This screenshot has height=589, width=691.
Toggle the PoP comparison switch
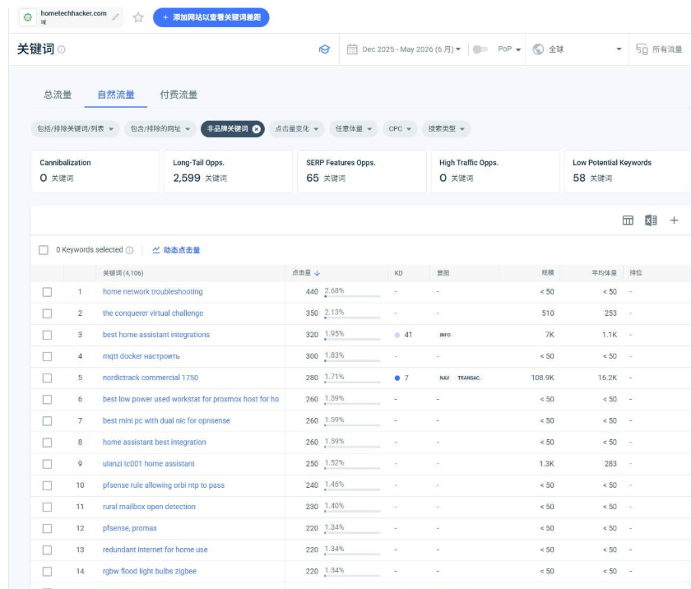point(480,49)
